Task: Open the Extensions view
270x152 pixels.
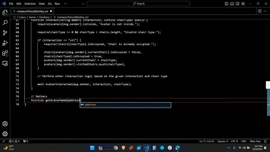Action: (5, 53)
